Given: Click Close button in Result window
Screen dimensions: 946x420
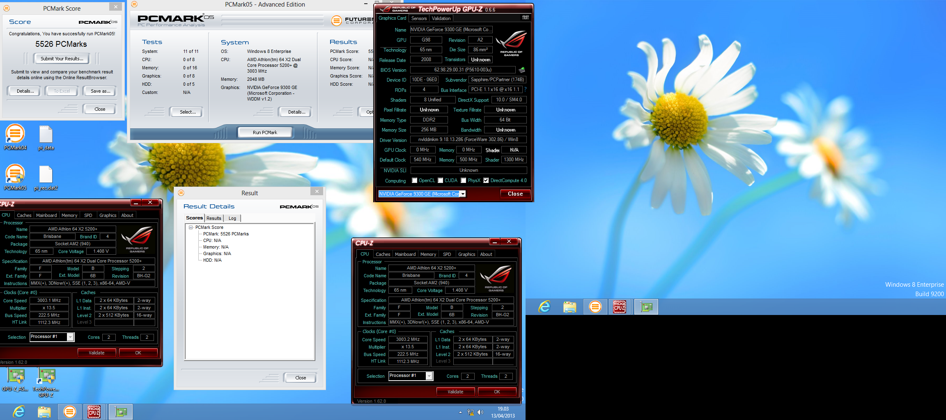Looking at the screenshot, I should click(x=301, y=378).
